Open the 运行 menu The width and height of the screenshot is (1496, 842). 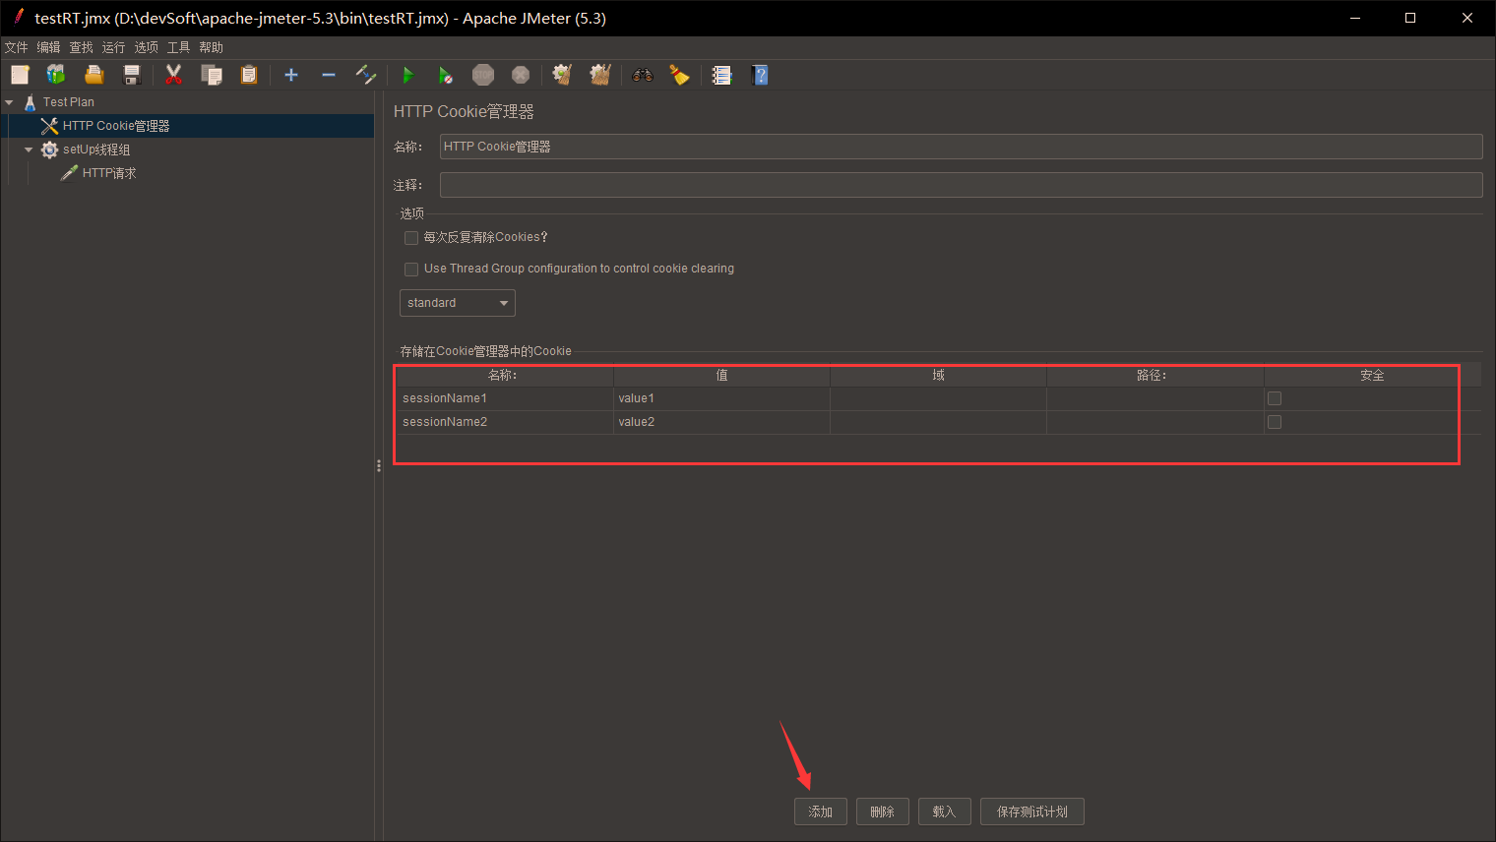coord(114,47)
